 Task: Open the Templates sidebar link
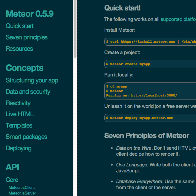click(19, 125)
